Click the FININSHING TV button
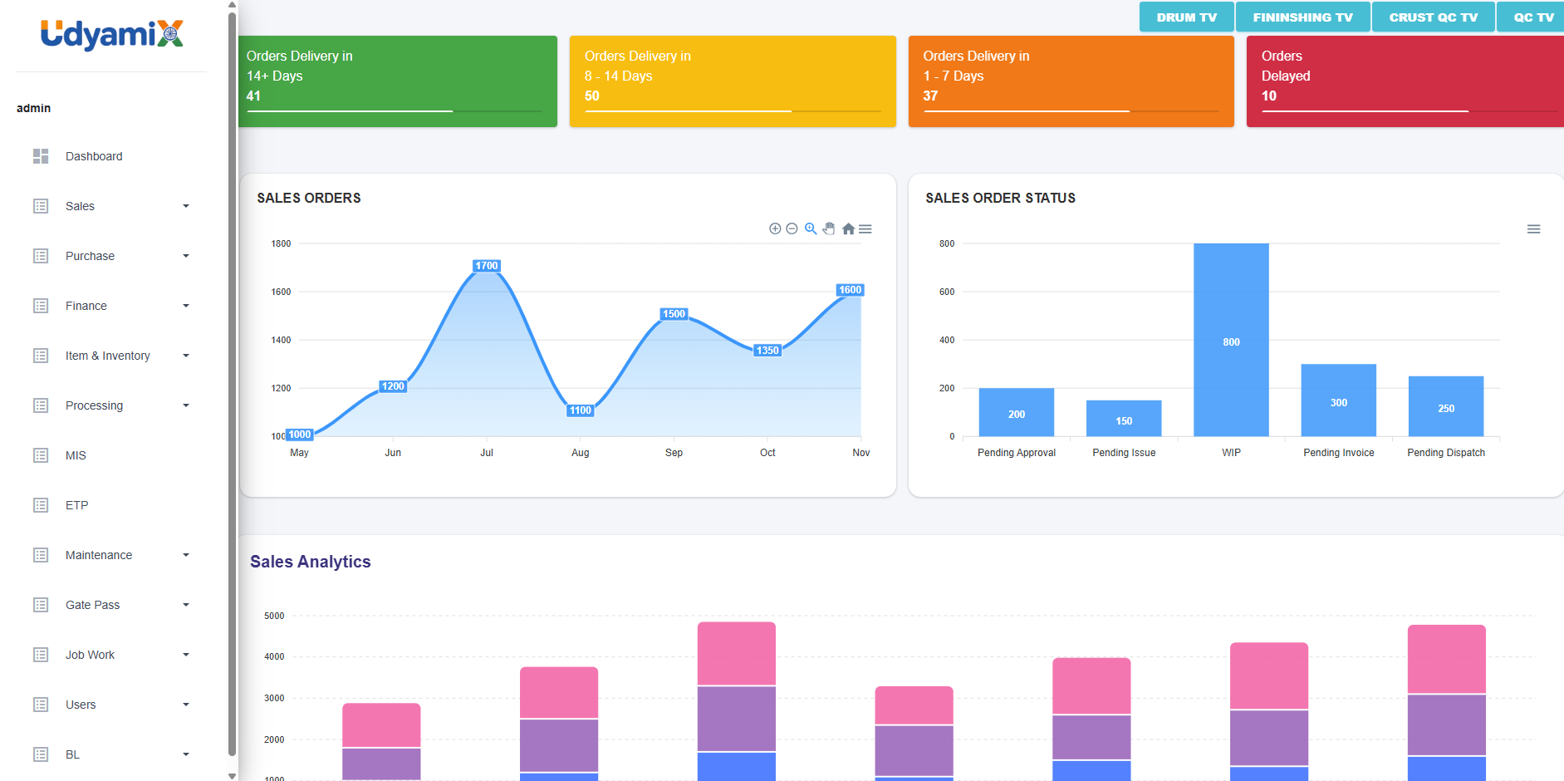Image resolution: width=1564 pixels, height=781 pixels. (x=1302, y=17)
